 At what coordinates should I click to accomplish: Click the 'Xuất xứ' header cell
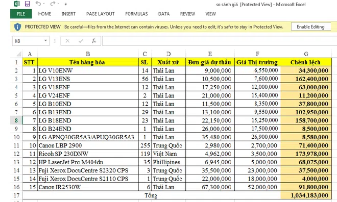(168, 62)
